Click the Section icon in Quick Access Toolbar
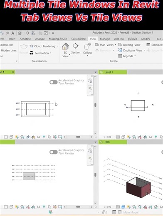Screen dimensions: 163x216 click(x=28, y=33)
